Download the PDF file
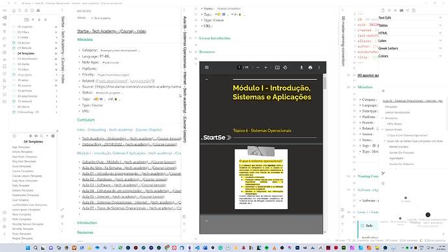 [301, 68]
